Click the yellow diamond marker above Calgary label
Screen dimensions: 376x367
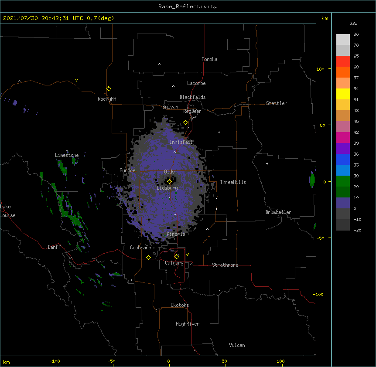point(177,257)
